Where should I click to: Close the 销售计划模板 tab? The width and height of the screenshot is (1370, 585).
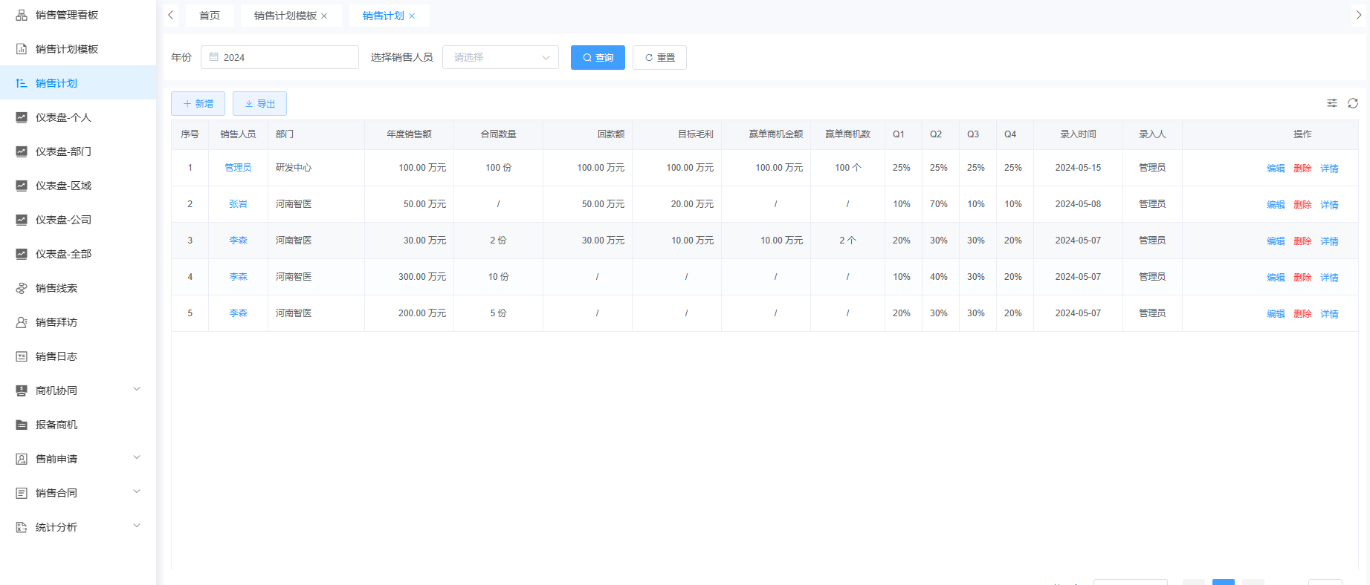pyautogui.click(x=324, y=16)
